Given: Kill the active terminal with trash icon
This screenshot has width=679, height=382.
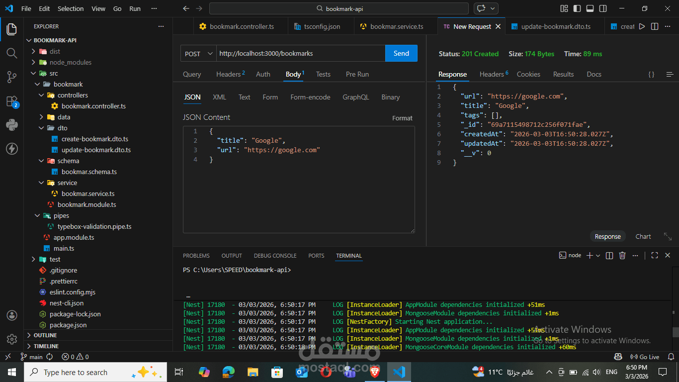Looking at the screenshot, I should click(x=622, y=255).
